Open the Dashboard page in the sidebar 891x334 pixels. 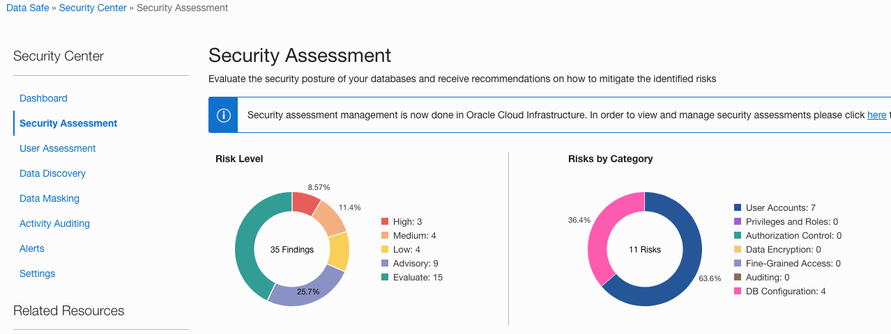43,98
